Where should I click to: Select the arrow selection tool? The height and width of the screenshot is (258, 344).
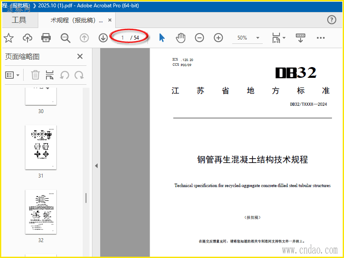tap(162, 38)
